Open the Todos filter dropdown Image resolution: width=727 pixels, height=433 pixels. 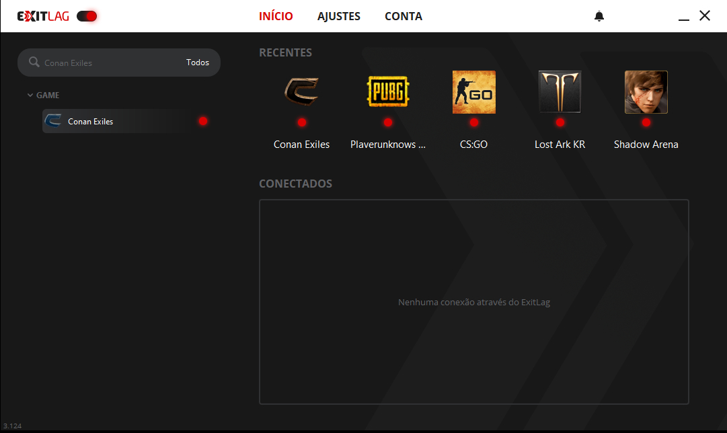click(x=198, y=63)
